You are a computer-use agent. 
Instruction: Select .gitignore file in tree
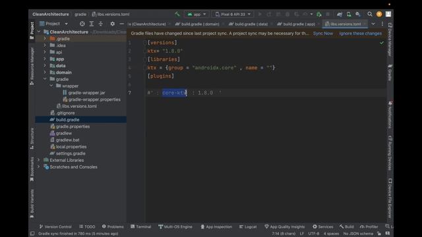63,113
